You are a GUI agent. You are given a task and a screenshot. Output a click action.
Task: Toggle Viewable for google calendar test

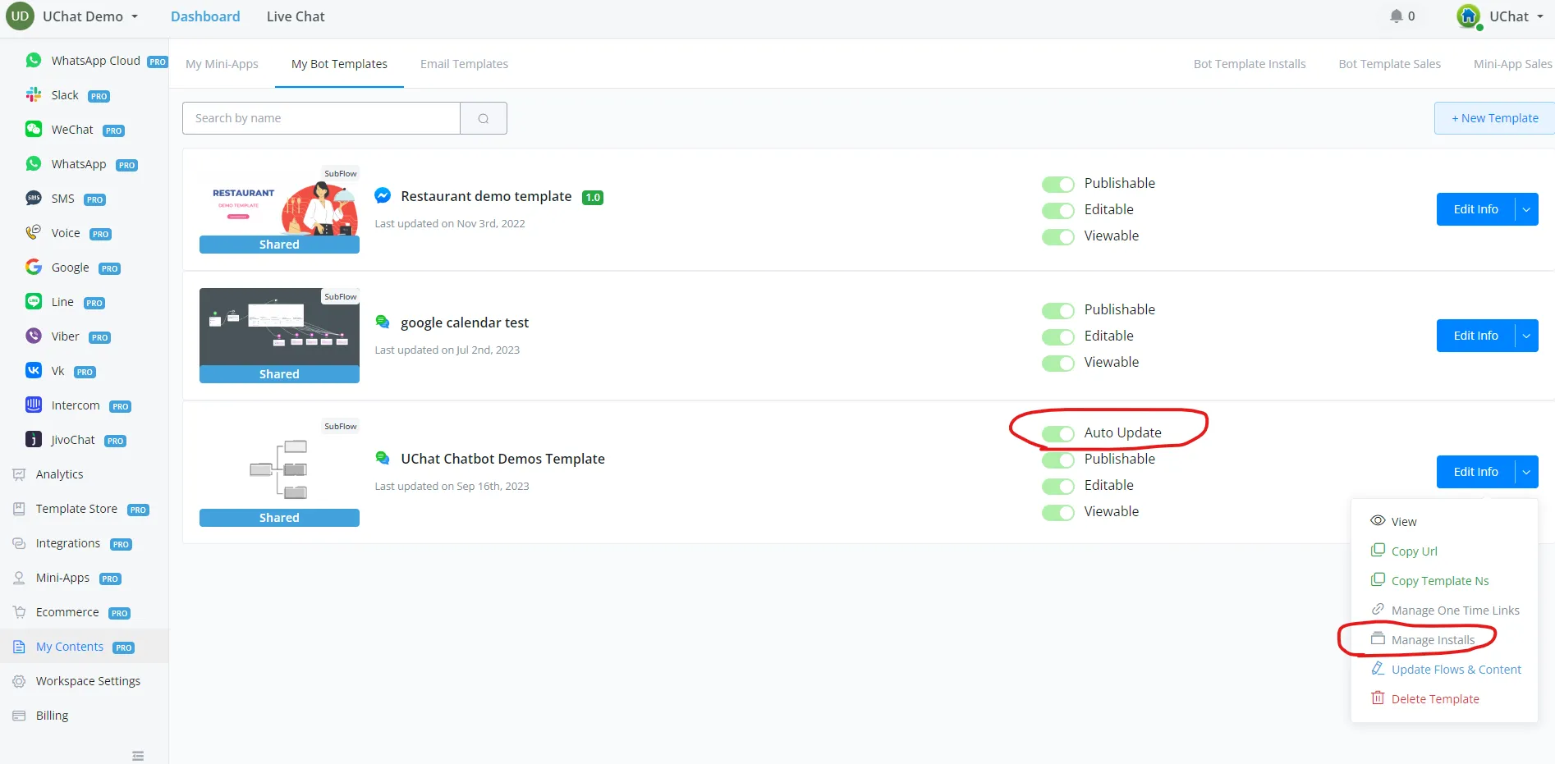(1058, 364)
